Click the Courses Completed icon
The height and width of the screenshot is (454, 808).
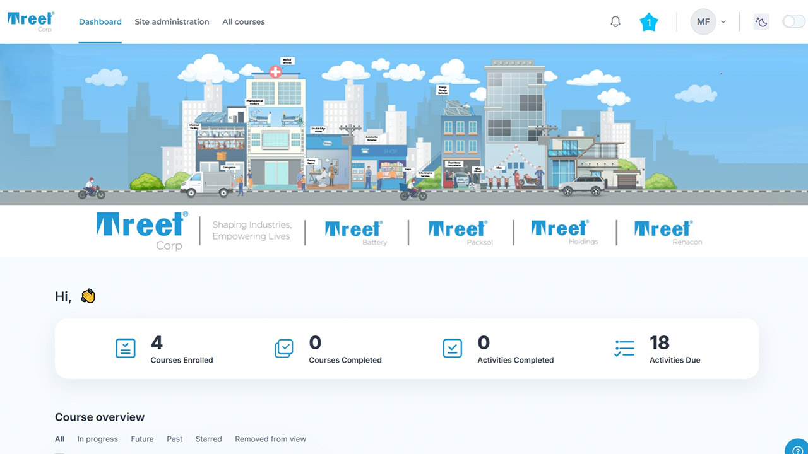point(284,348)
